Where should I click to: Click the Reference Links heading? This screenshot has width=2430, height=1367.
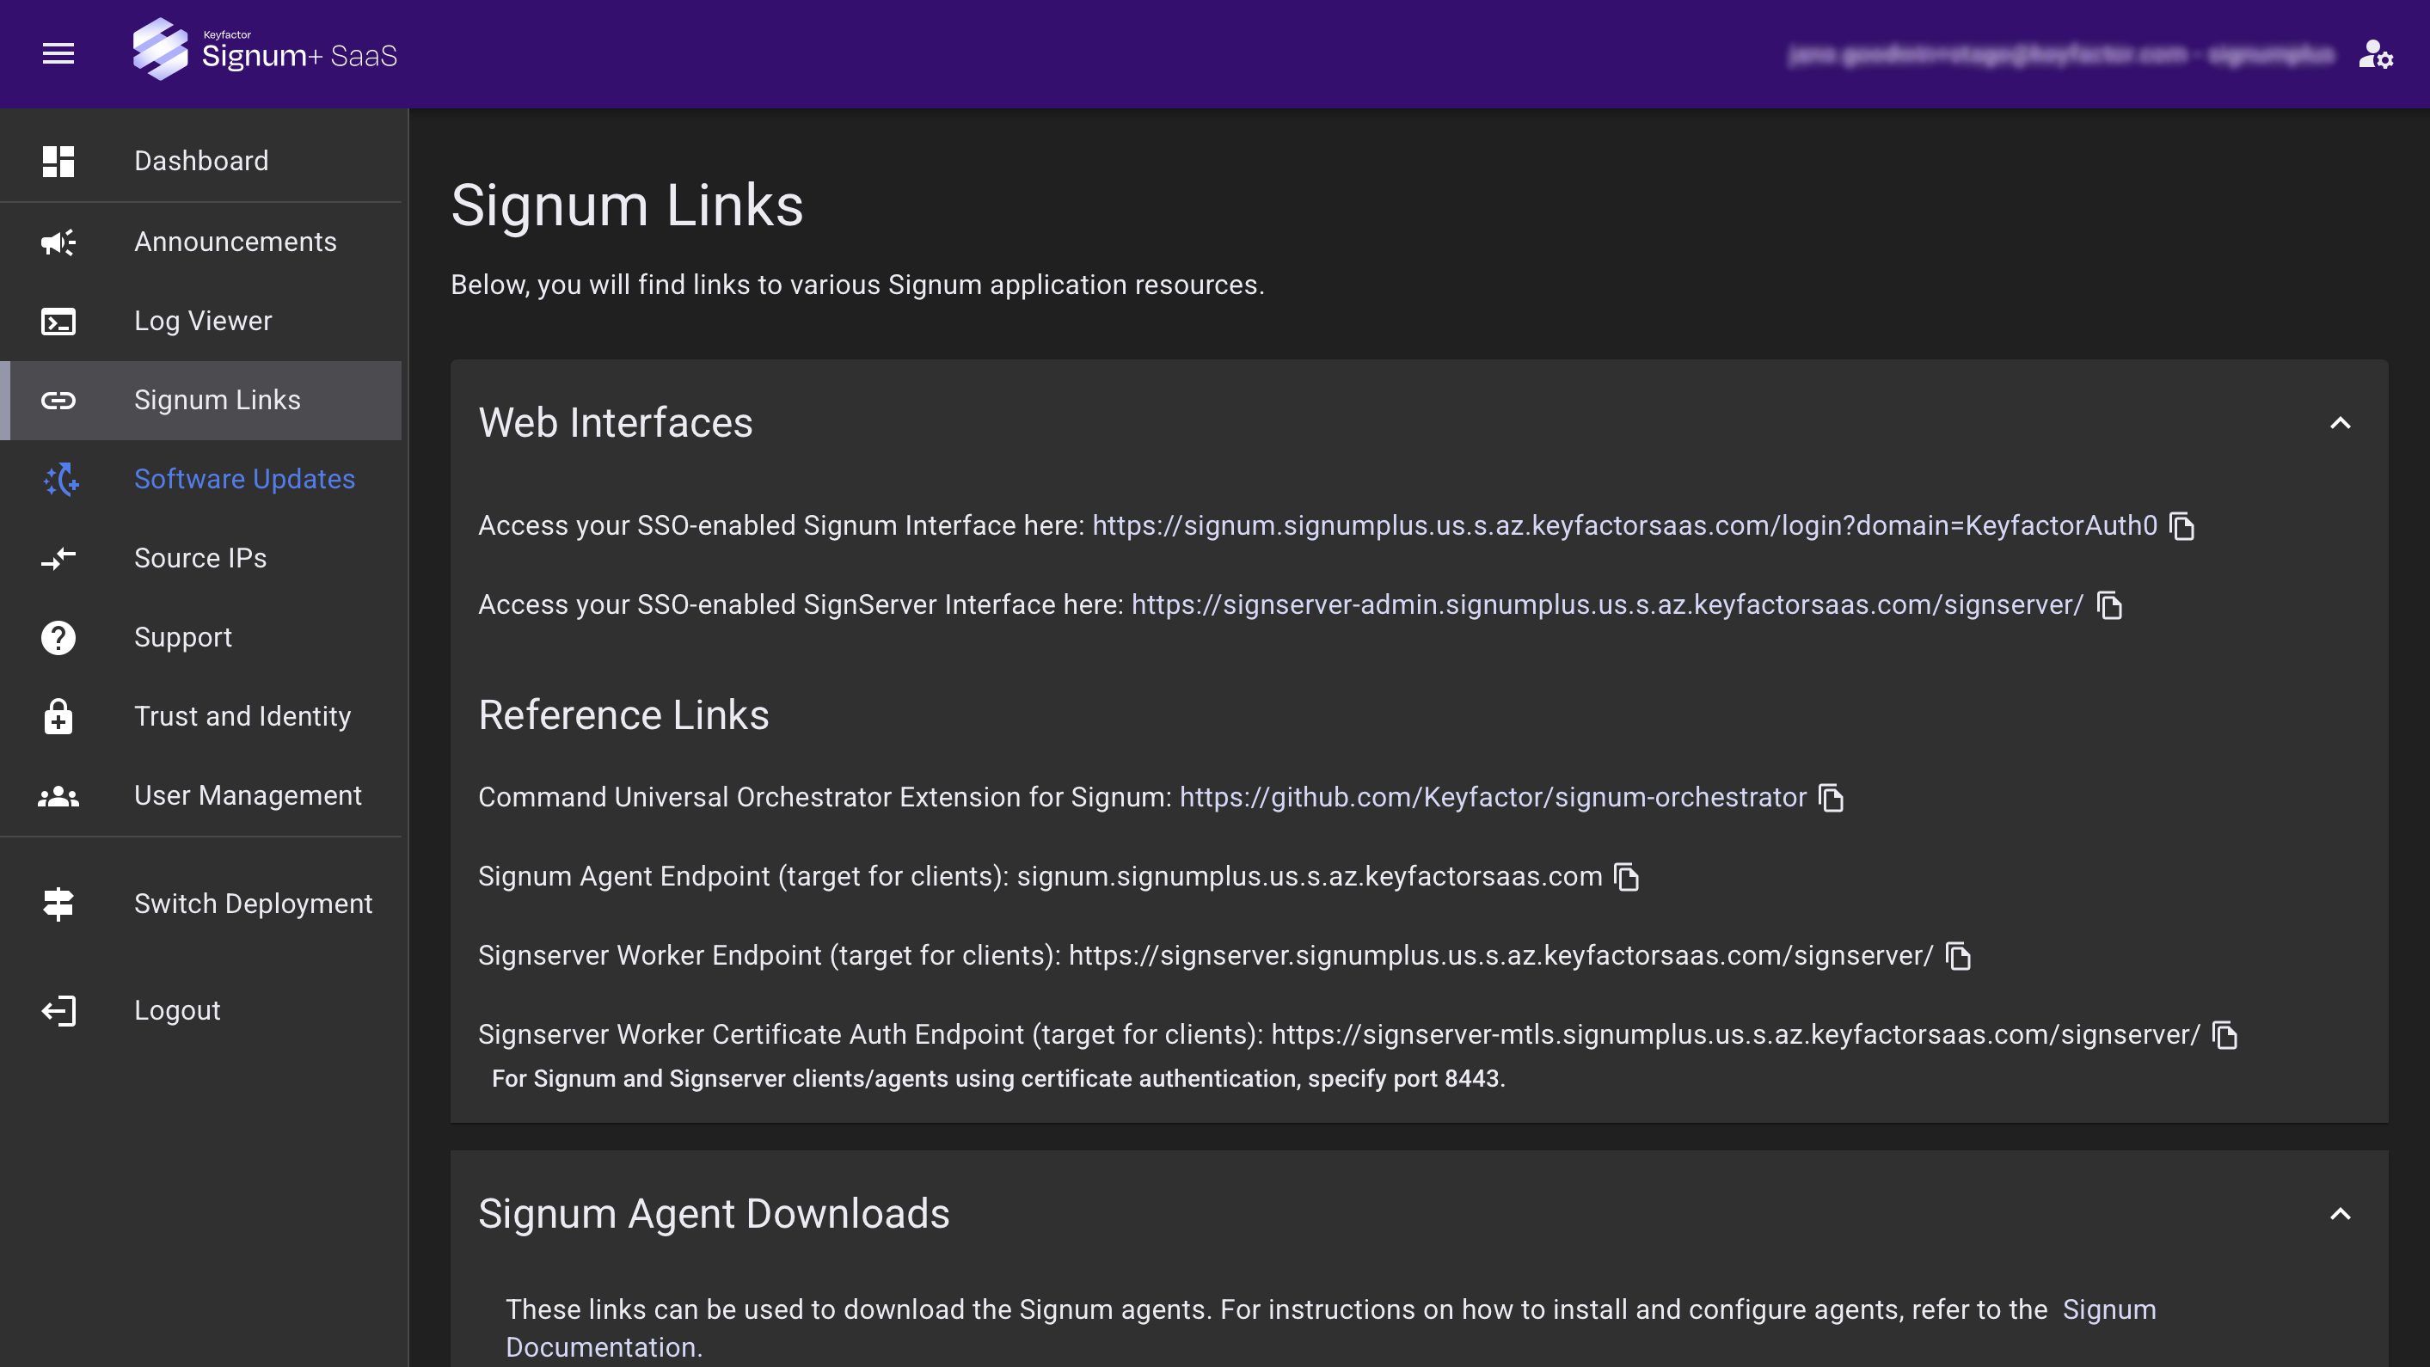coord(623,715)
